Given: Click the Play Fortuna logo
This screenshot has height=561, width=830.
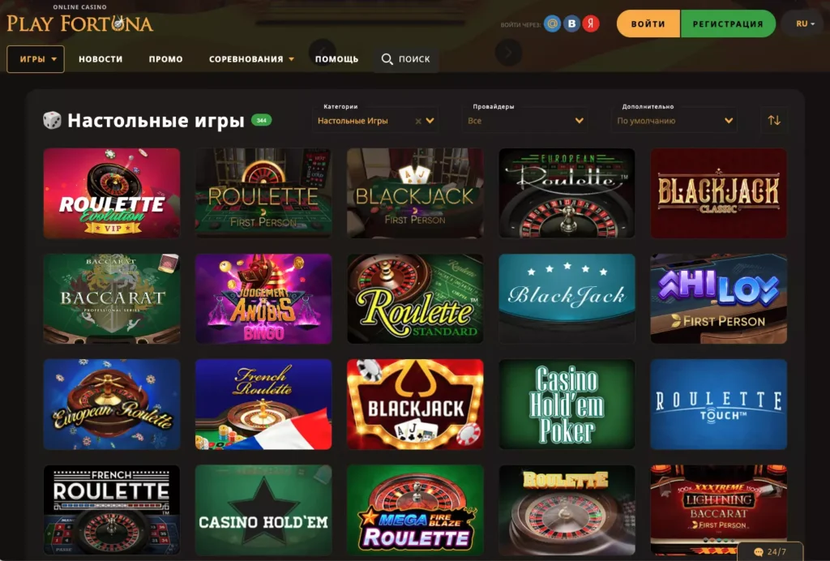Looking at the screenshot, I should (x=79, y=20).
